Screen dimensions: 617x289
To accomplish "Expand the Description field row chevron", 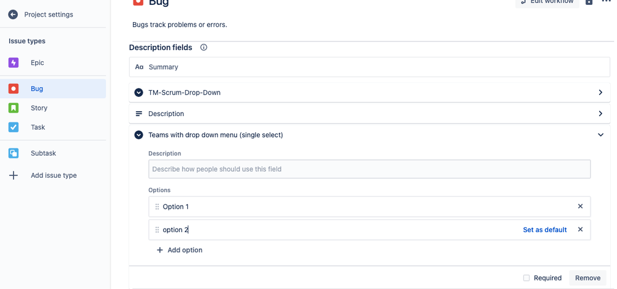I will coord(600,114).
